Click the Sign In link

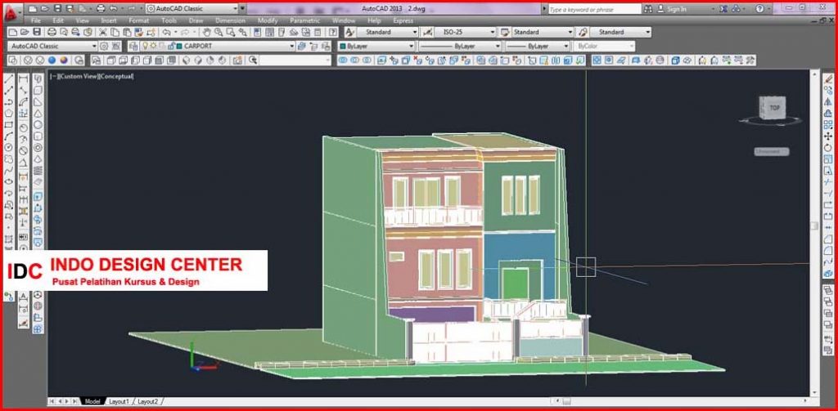[x=677, y=9]
